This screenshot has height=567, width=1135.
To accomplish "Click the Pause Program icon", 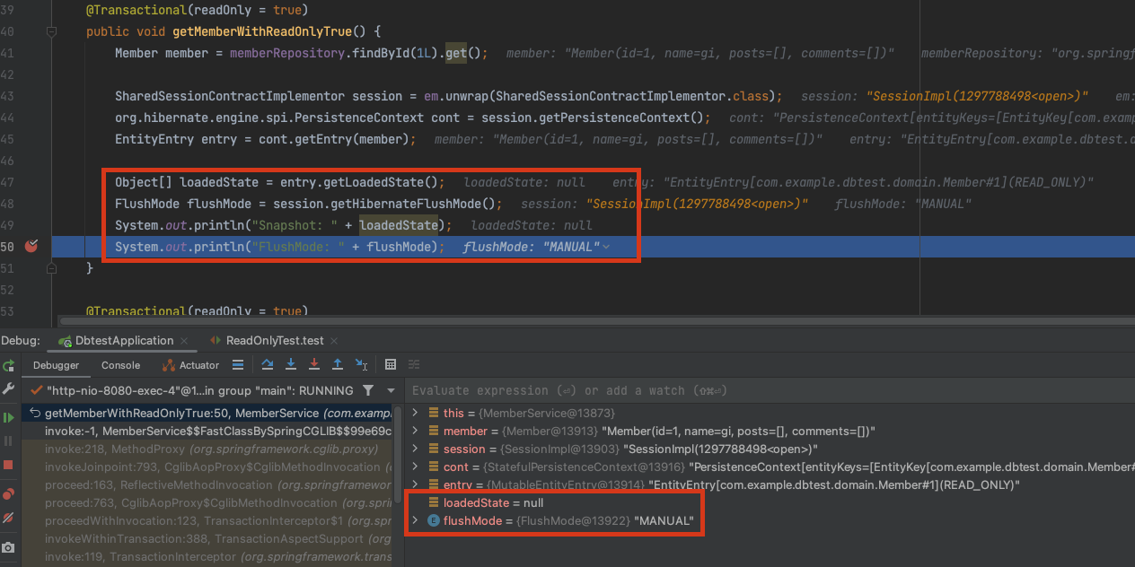I will point(8,441).
